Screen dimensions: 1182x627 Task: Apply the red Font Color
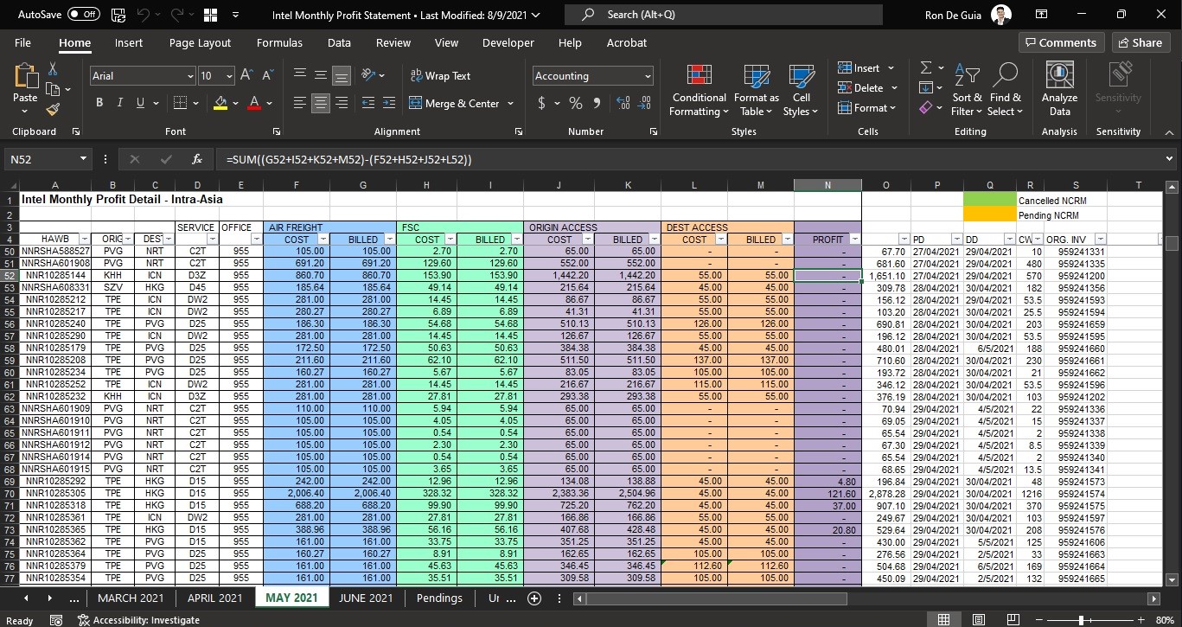pos(254,103)
